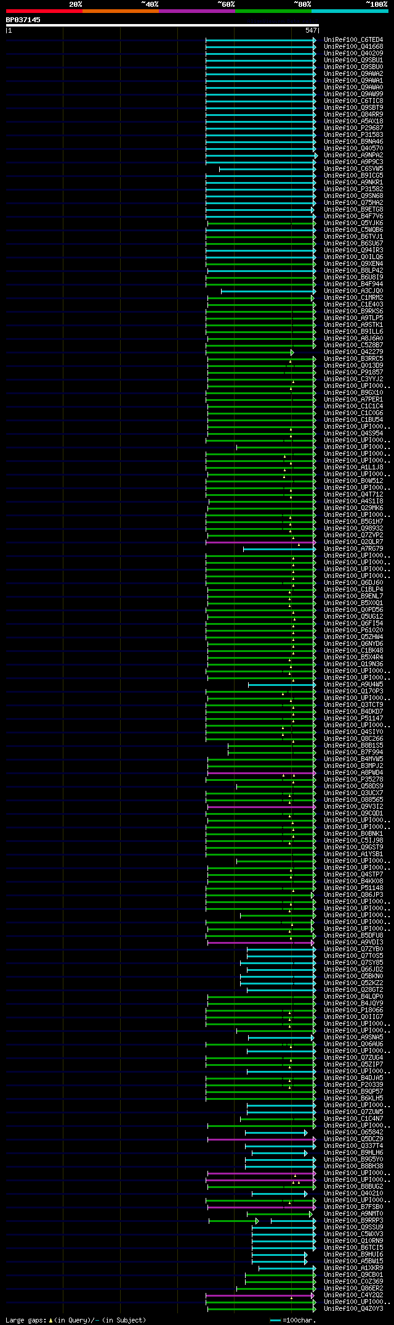
Task: Select label UniRef100_C1C4N7
Action: click(353, 1118)
